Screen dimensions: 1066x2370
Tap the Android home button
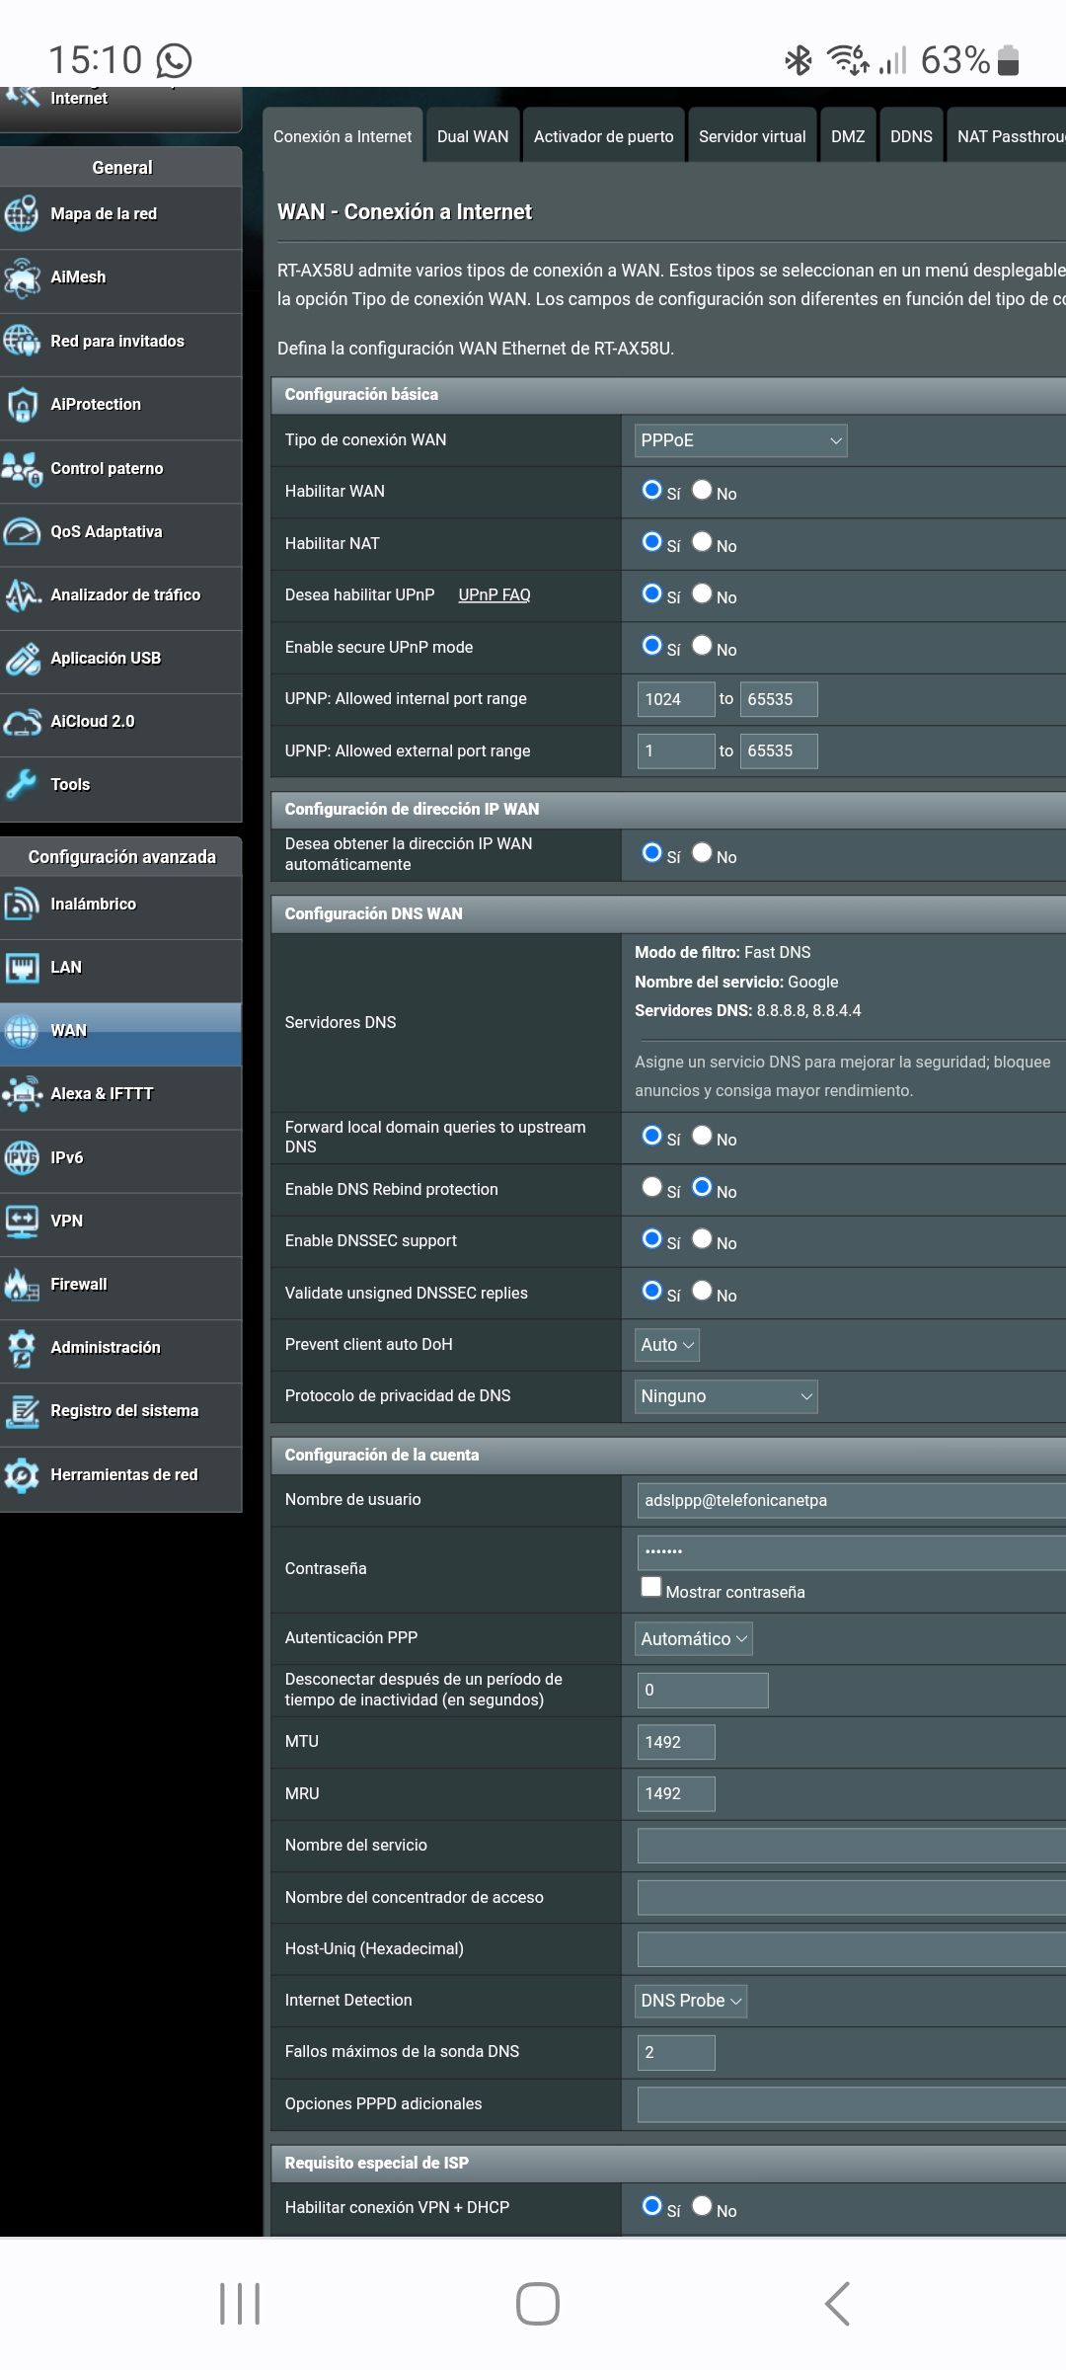tap(538, 2303)
